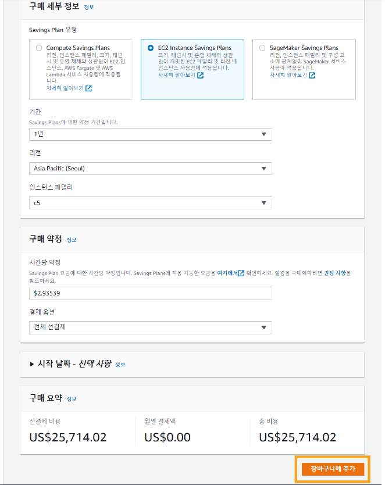
Task: Open the 리전 dropdown showing Asia Pacific (Seoul)
Action: point(151,169)
